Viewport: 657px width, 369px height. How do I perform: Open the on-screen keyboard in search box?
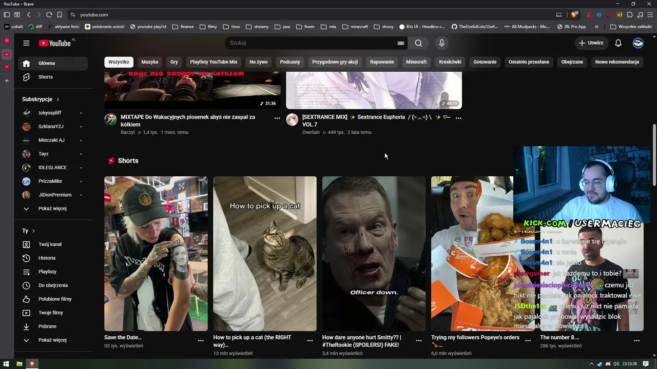coord(401,43)
